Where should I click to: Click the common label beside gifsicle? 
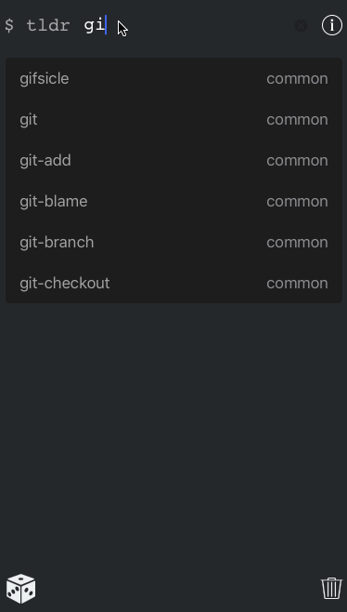pyautogui.click(x=297, y=79)
